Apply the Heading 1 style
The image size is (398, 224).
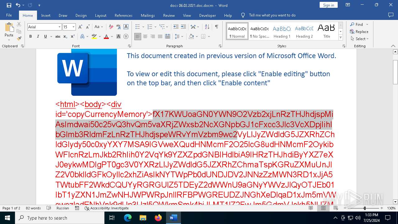click(x=282, y=31)
